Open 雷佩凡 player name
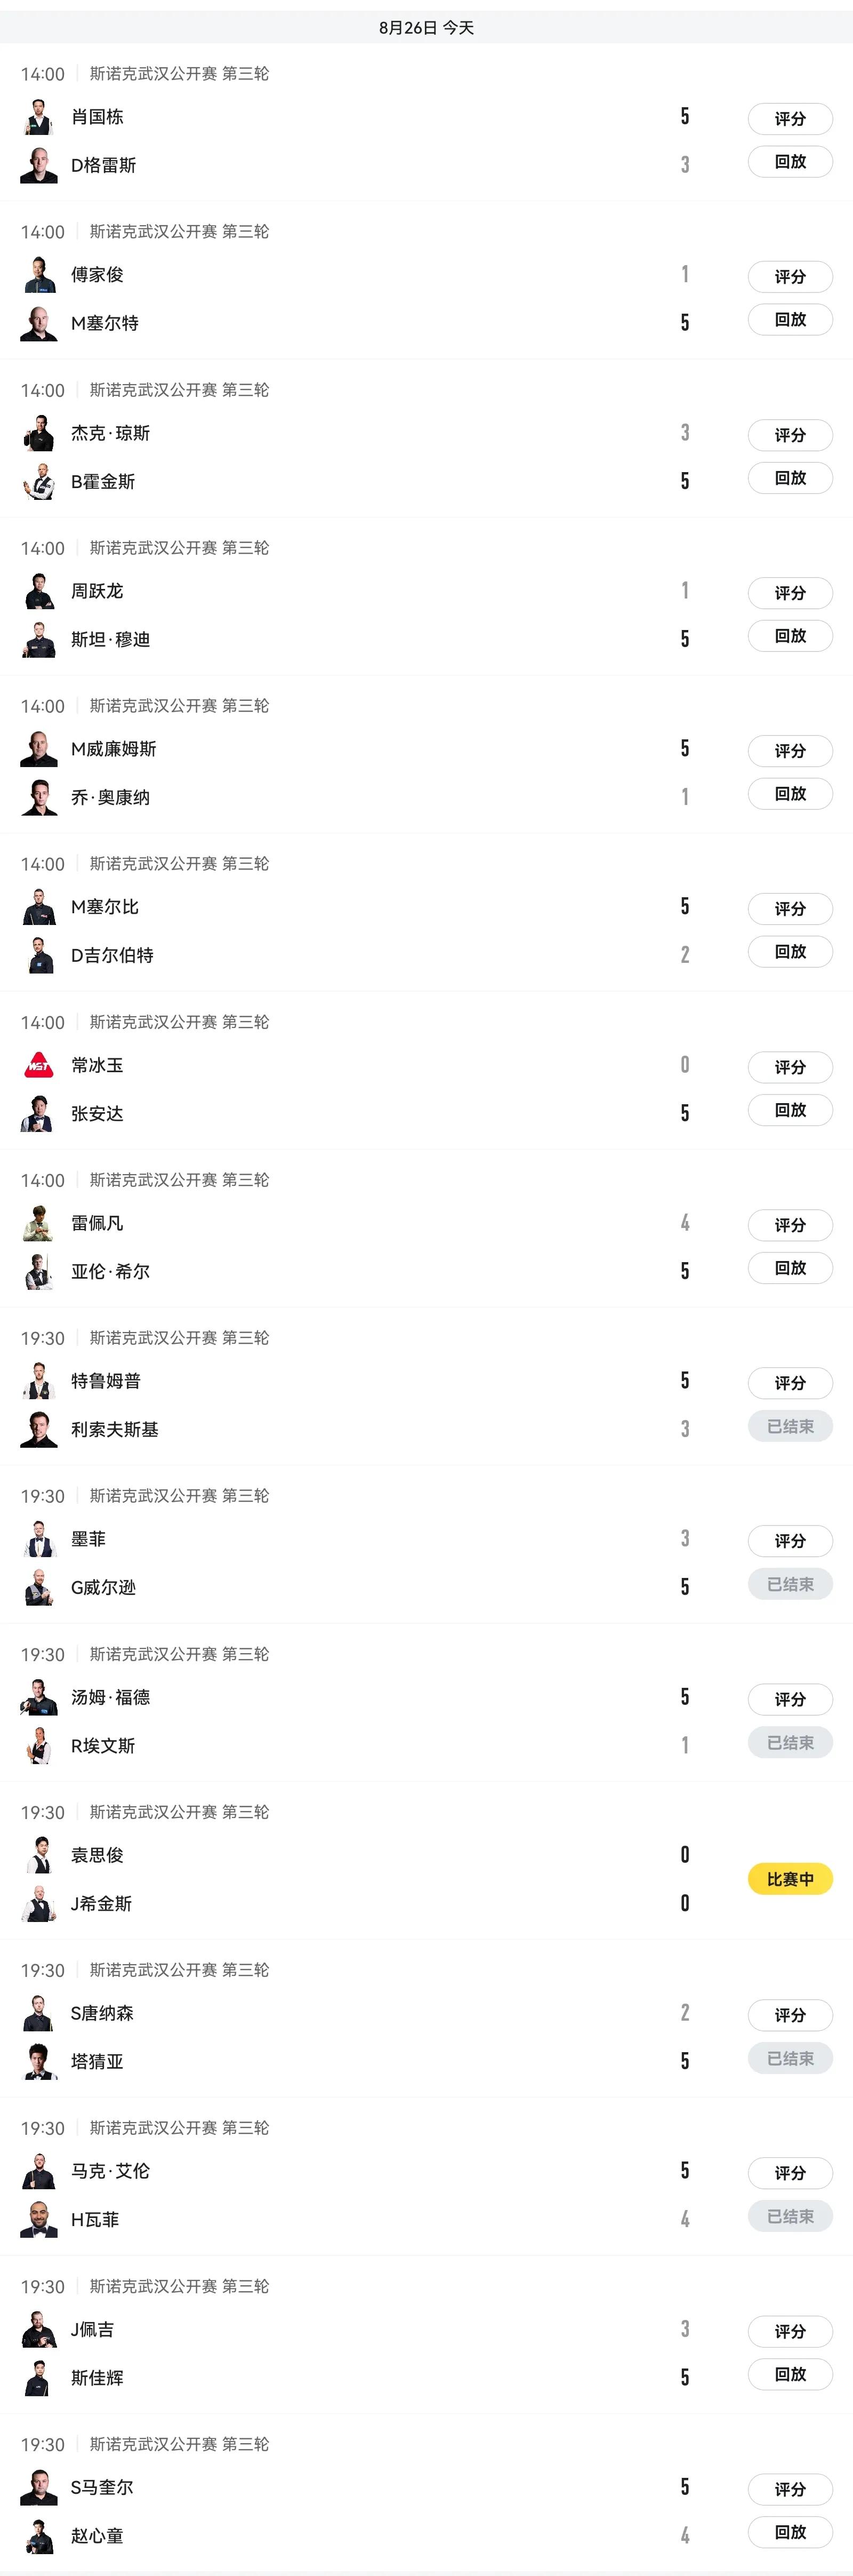 pyautogui.click(x=97, y=1223)
